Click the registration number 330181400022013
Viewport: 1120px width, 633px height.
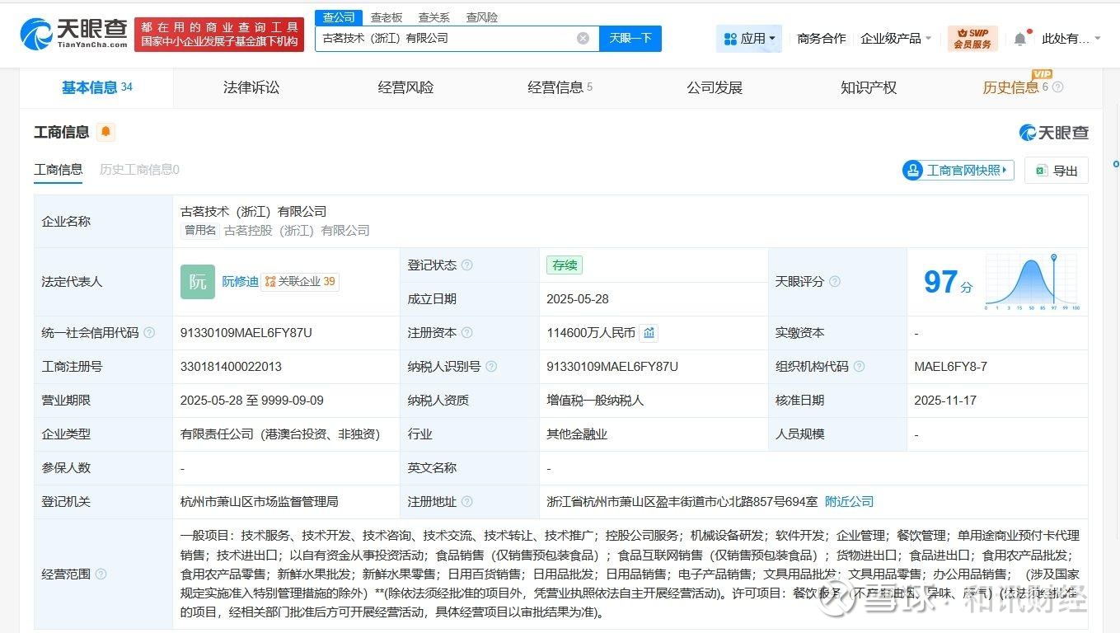(x=231, y=367)
